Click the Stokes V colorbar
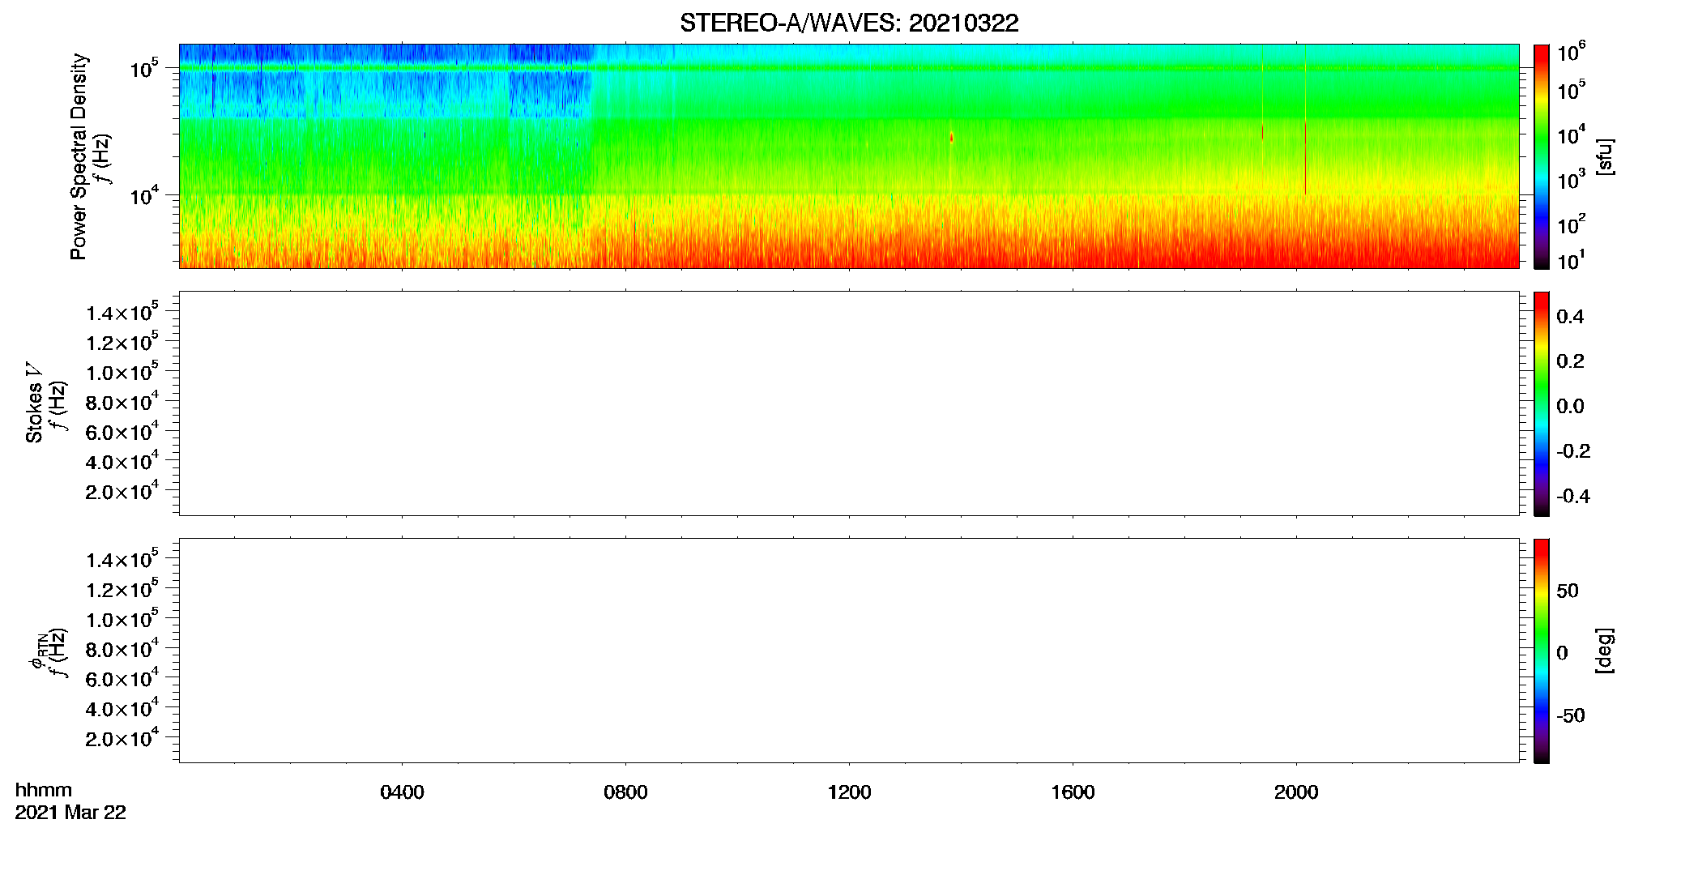 (x=1542, y=403)
